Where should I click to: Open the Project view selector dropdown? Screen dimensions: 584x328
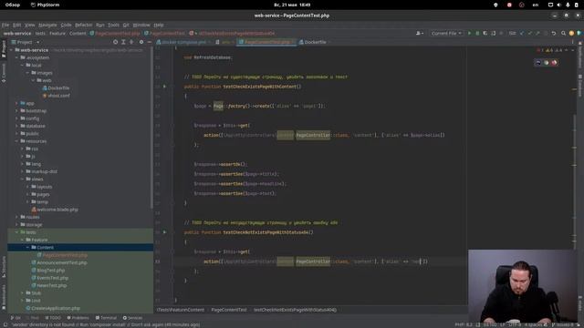tap(26, 43)
